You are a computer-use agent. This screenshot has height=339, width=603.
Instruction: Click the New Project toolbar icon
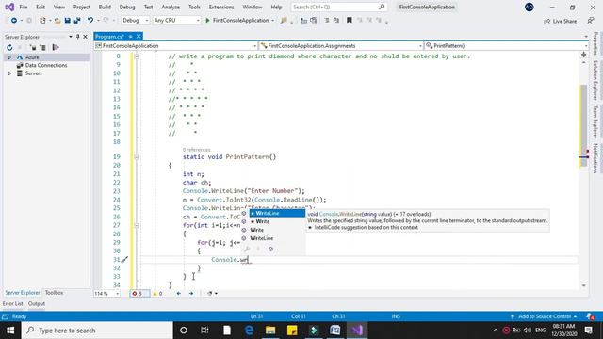(x=42, y=21)
